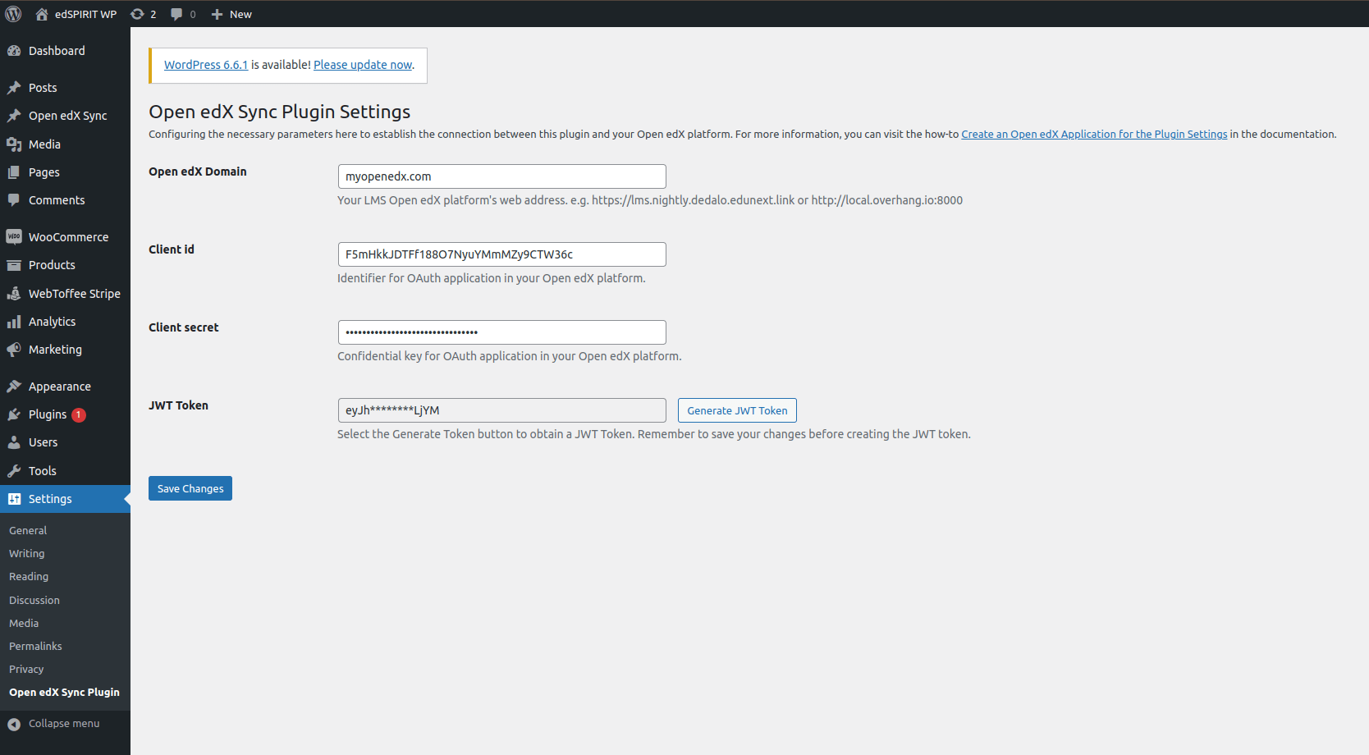Click Please update now link
The width and height of the screenshot is (1369, 755).
(363, 65)
